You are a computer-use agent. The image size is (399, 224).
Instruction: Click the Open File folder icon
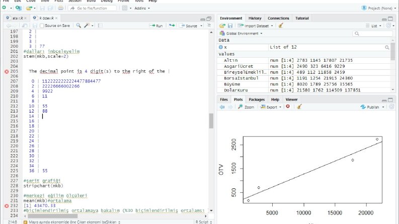29,8
